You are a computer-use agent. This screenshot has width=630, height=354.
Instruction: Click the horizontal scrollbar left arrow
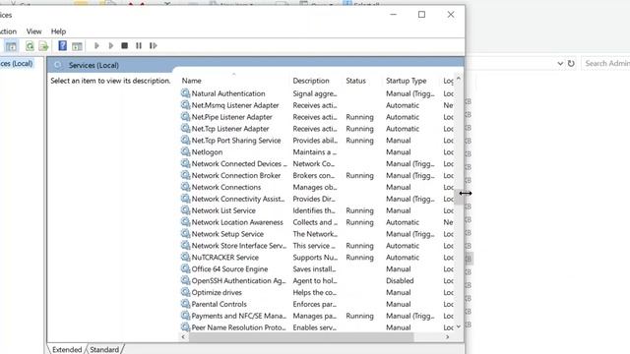click(183, 337)
